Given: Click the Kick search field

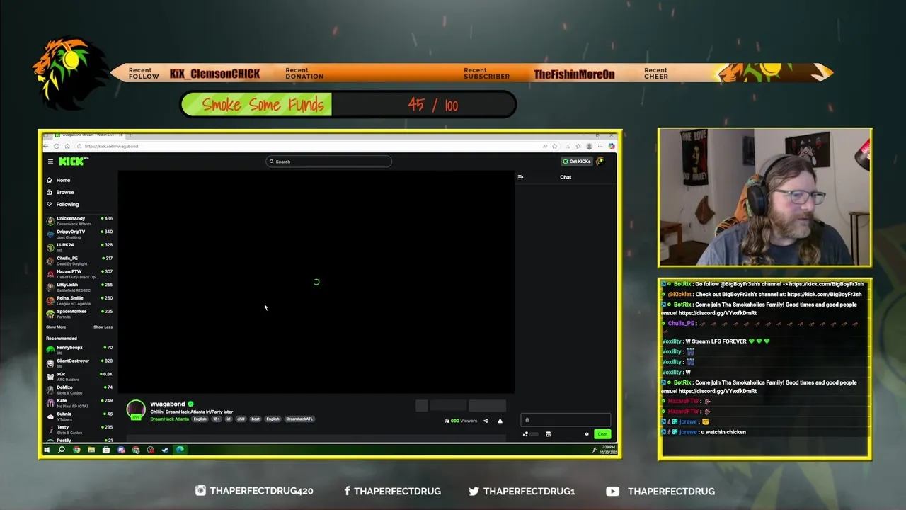Looking at the screenshot, I should (x=329, y=161).
